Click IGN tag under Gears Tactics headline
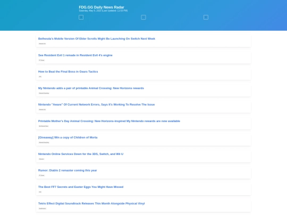 point(40,76)
